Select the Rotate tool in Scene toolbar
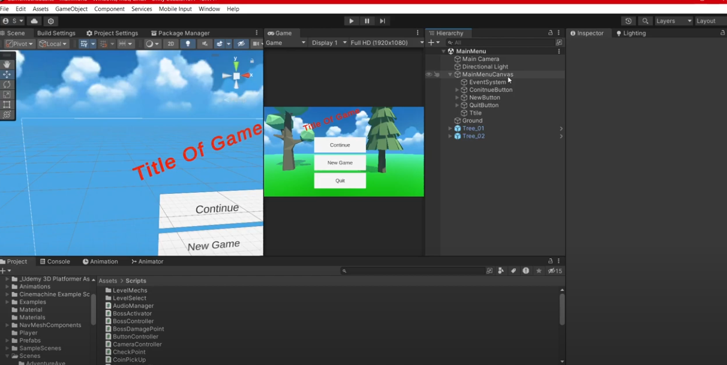Image resolution: width=727 pixels, height=365 pixels. (7, 84)
